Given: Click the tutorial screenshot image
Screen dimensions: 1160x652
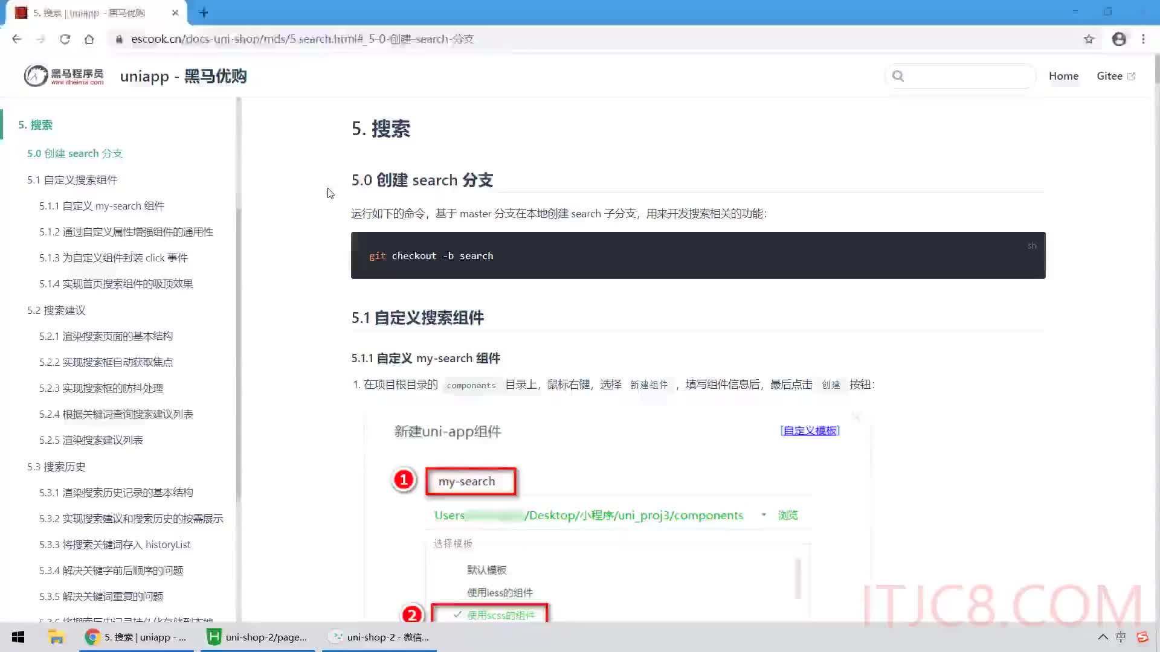Looking at the screenshot, I should 617,516.
